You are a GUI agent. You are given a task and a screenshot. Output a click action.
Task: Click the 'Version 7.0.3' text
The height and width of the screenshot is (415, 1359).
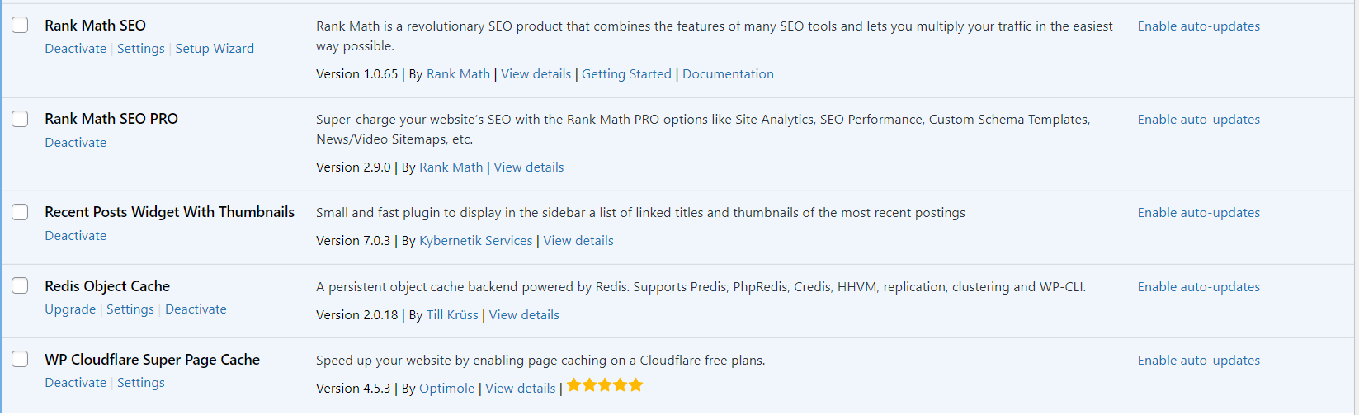(x=353, y=241)
